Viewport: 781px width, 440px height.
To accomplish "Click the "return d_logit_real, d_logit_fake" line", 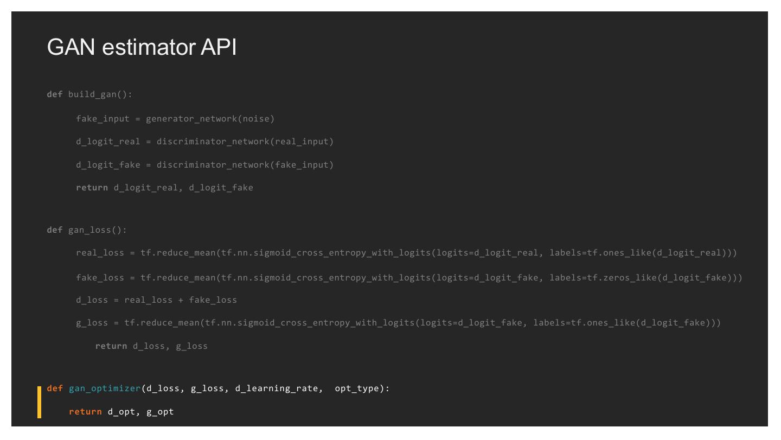I will pos(164,188).
